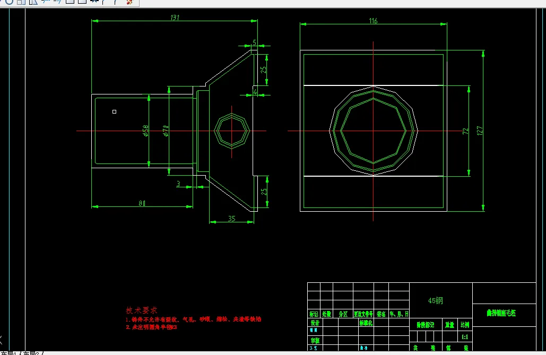Click the 年、月、日 header cell

tap(399, 314)
